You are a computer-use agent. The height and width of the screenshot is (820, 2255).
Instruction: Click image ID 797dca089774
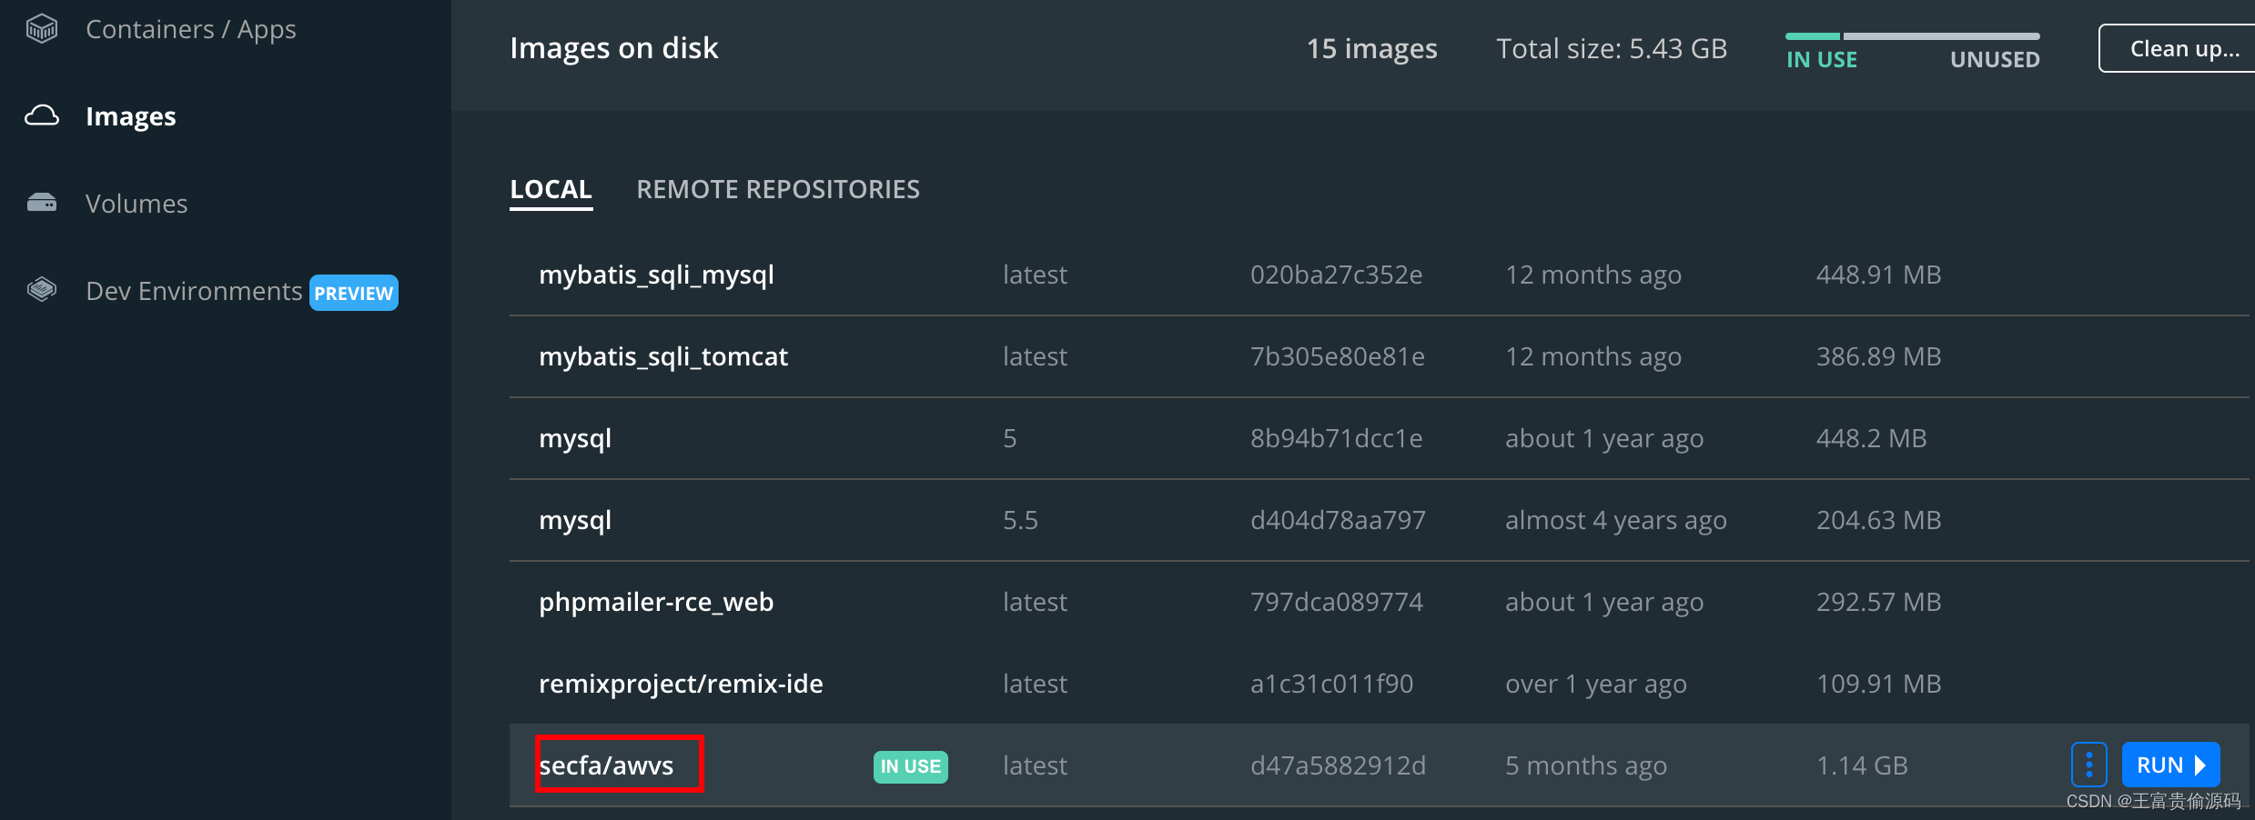point(1336,602)
